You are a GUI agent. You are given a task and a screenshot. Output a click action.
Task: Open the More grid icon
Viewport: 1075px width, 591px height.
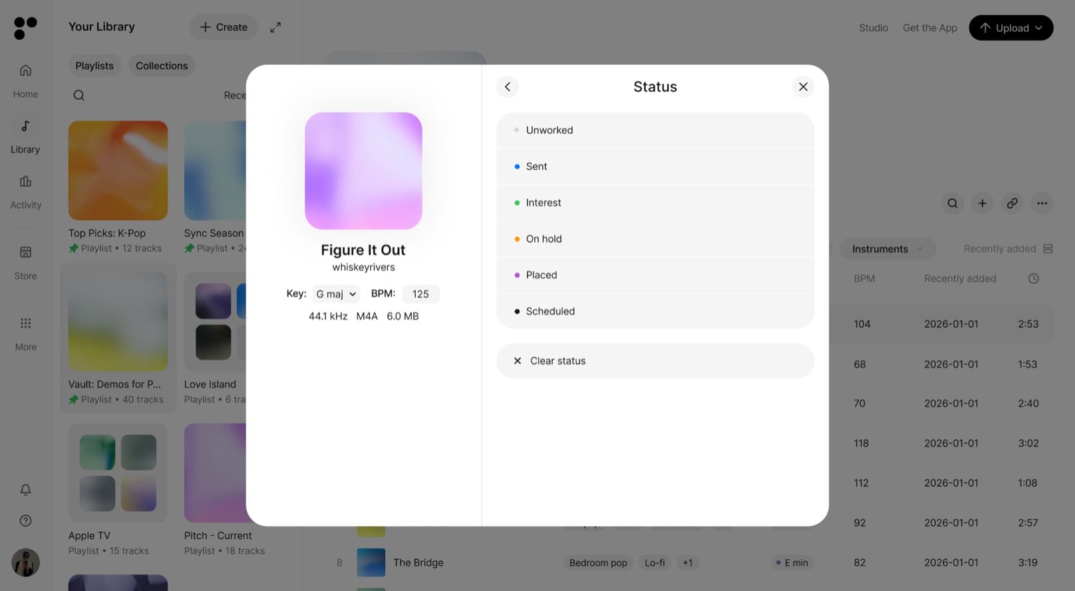(x=25, y=323)
